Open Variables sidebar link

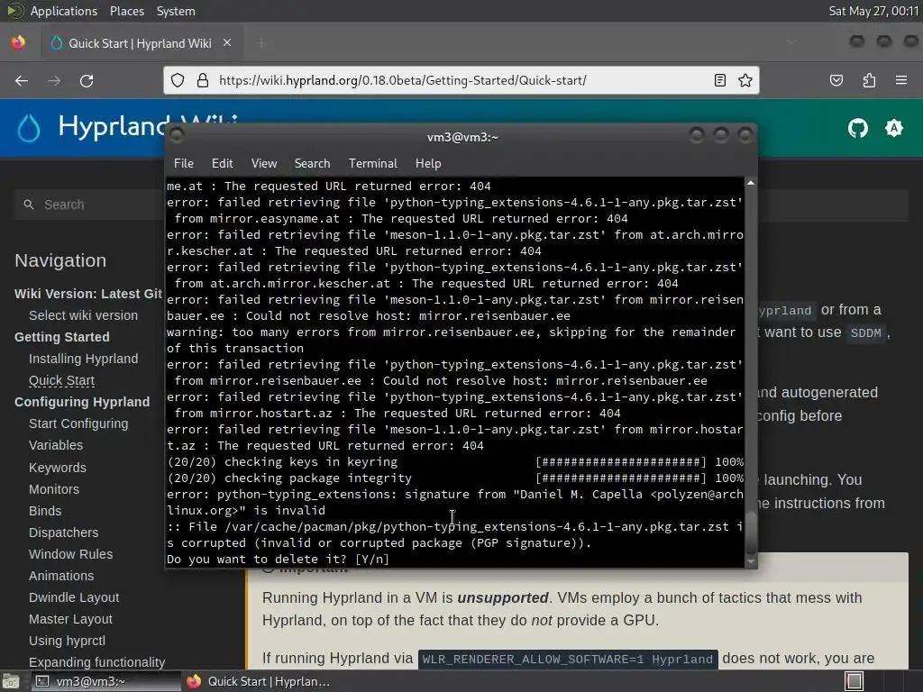[56, 445]
